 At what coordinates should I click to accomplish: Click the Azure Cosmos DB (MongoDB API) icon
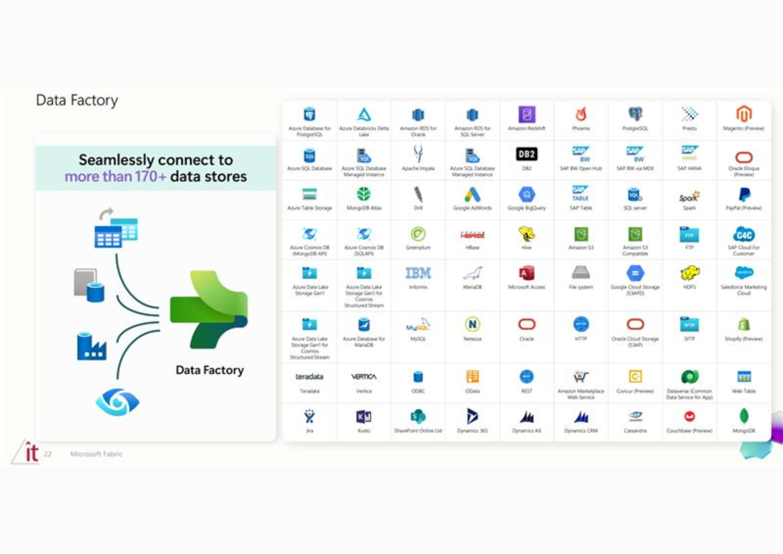(x=309, y=234)
